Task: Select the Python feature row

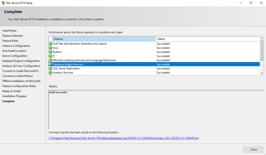Action: pyautogui.click(x=154, y=52)
